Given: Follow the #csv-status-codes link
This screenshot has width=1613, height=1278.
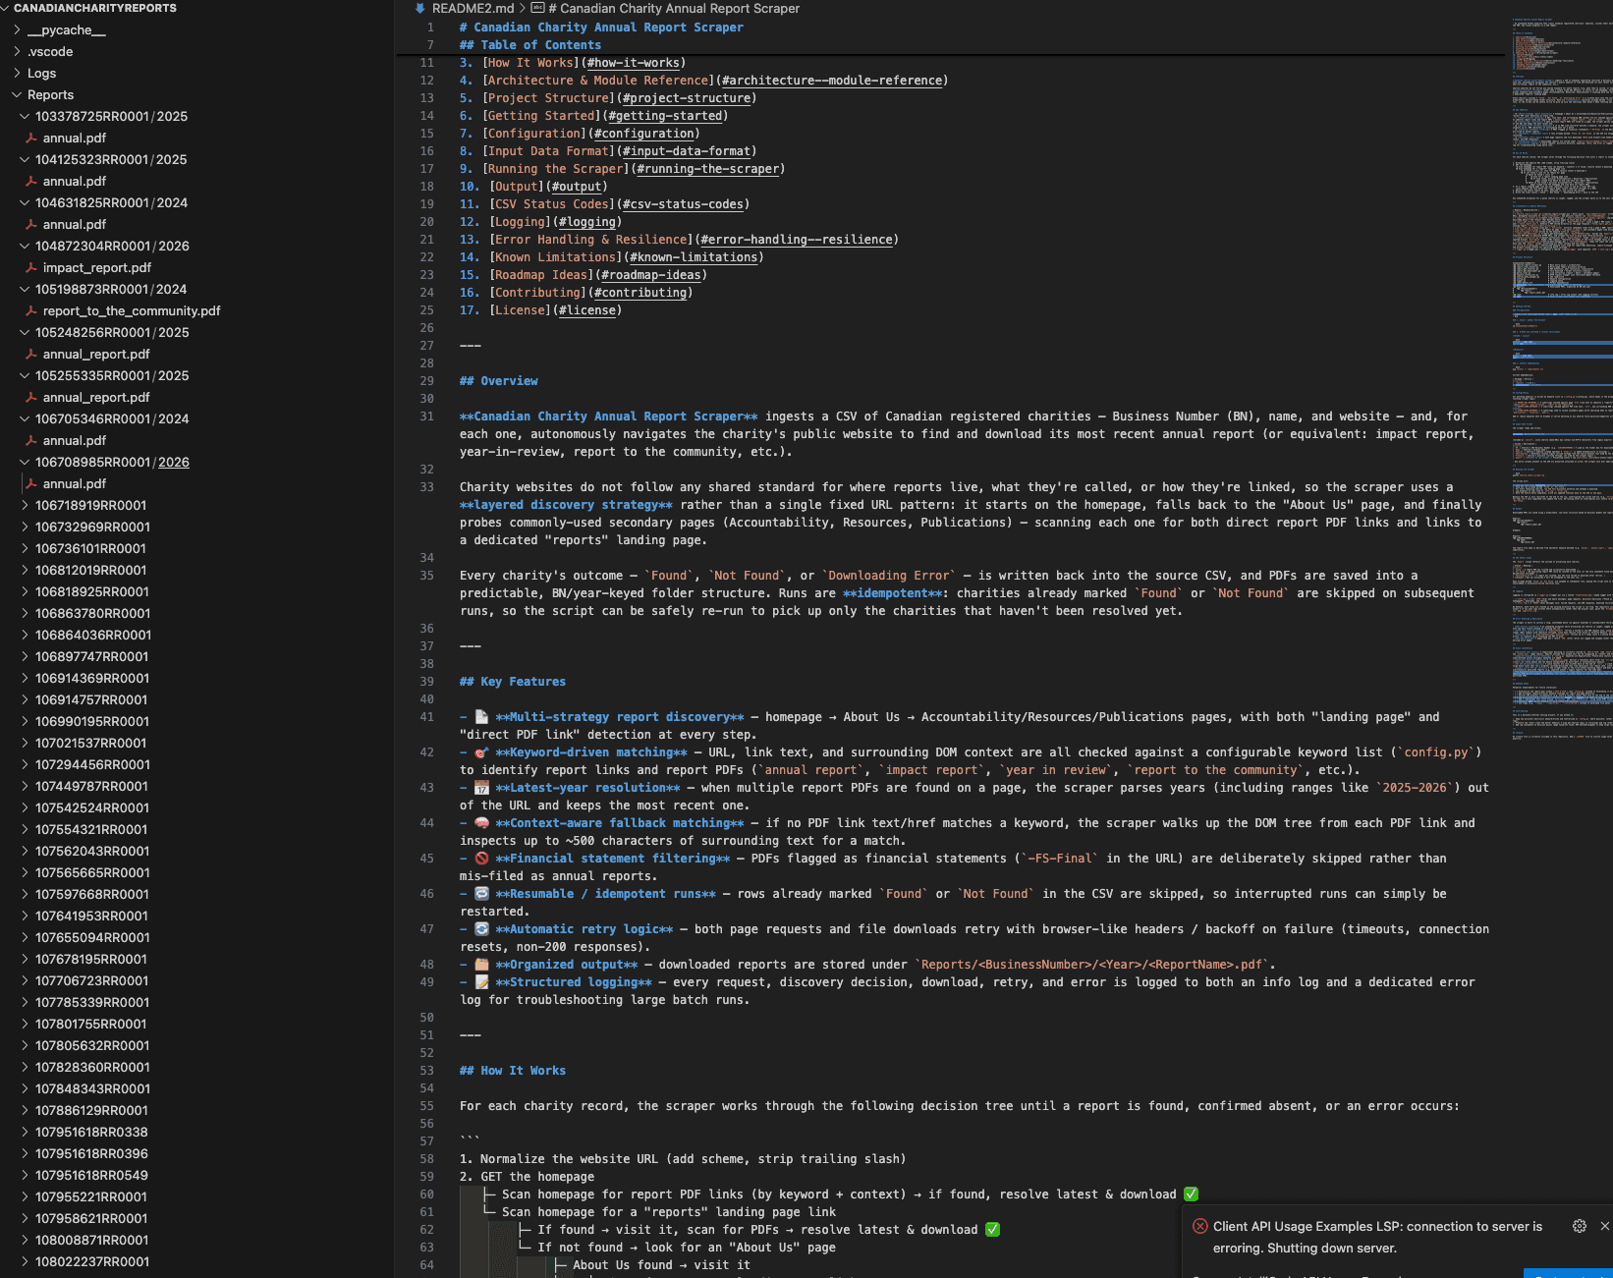Looking at the screenshot, I should [x=683, y=204].
